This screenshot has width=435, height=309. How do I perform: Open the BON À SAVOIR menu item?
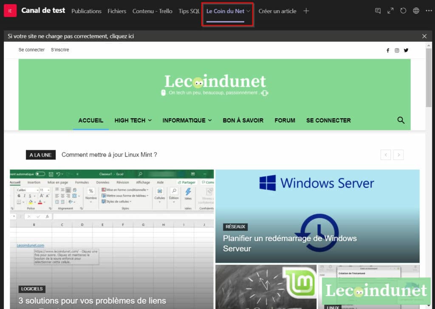243,120
